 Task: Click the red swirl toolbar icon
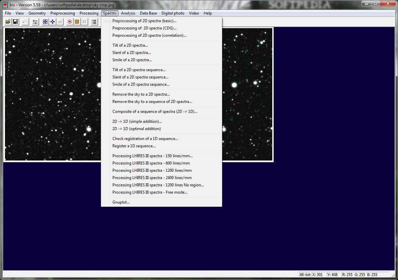coord(70,22)
